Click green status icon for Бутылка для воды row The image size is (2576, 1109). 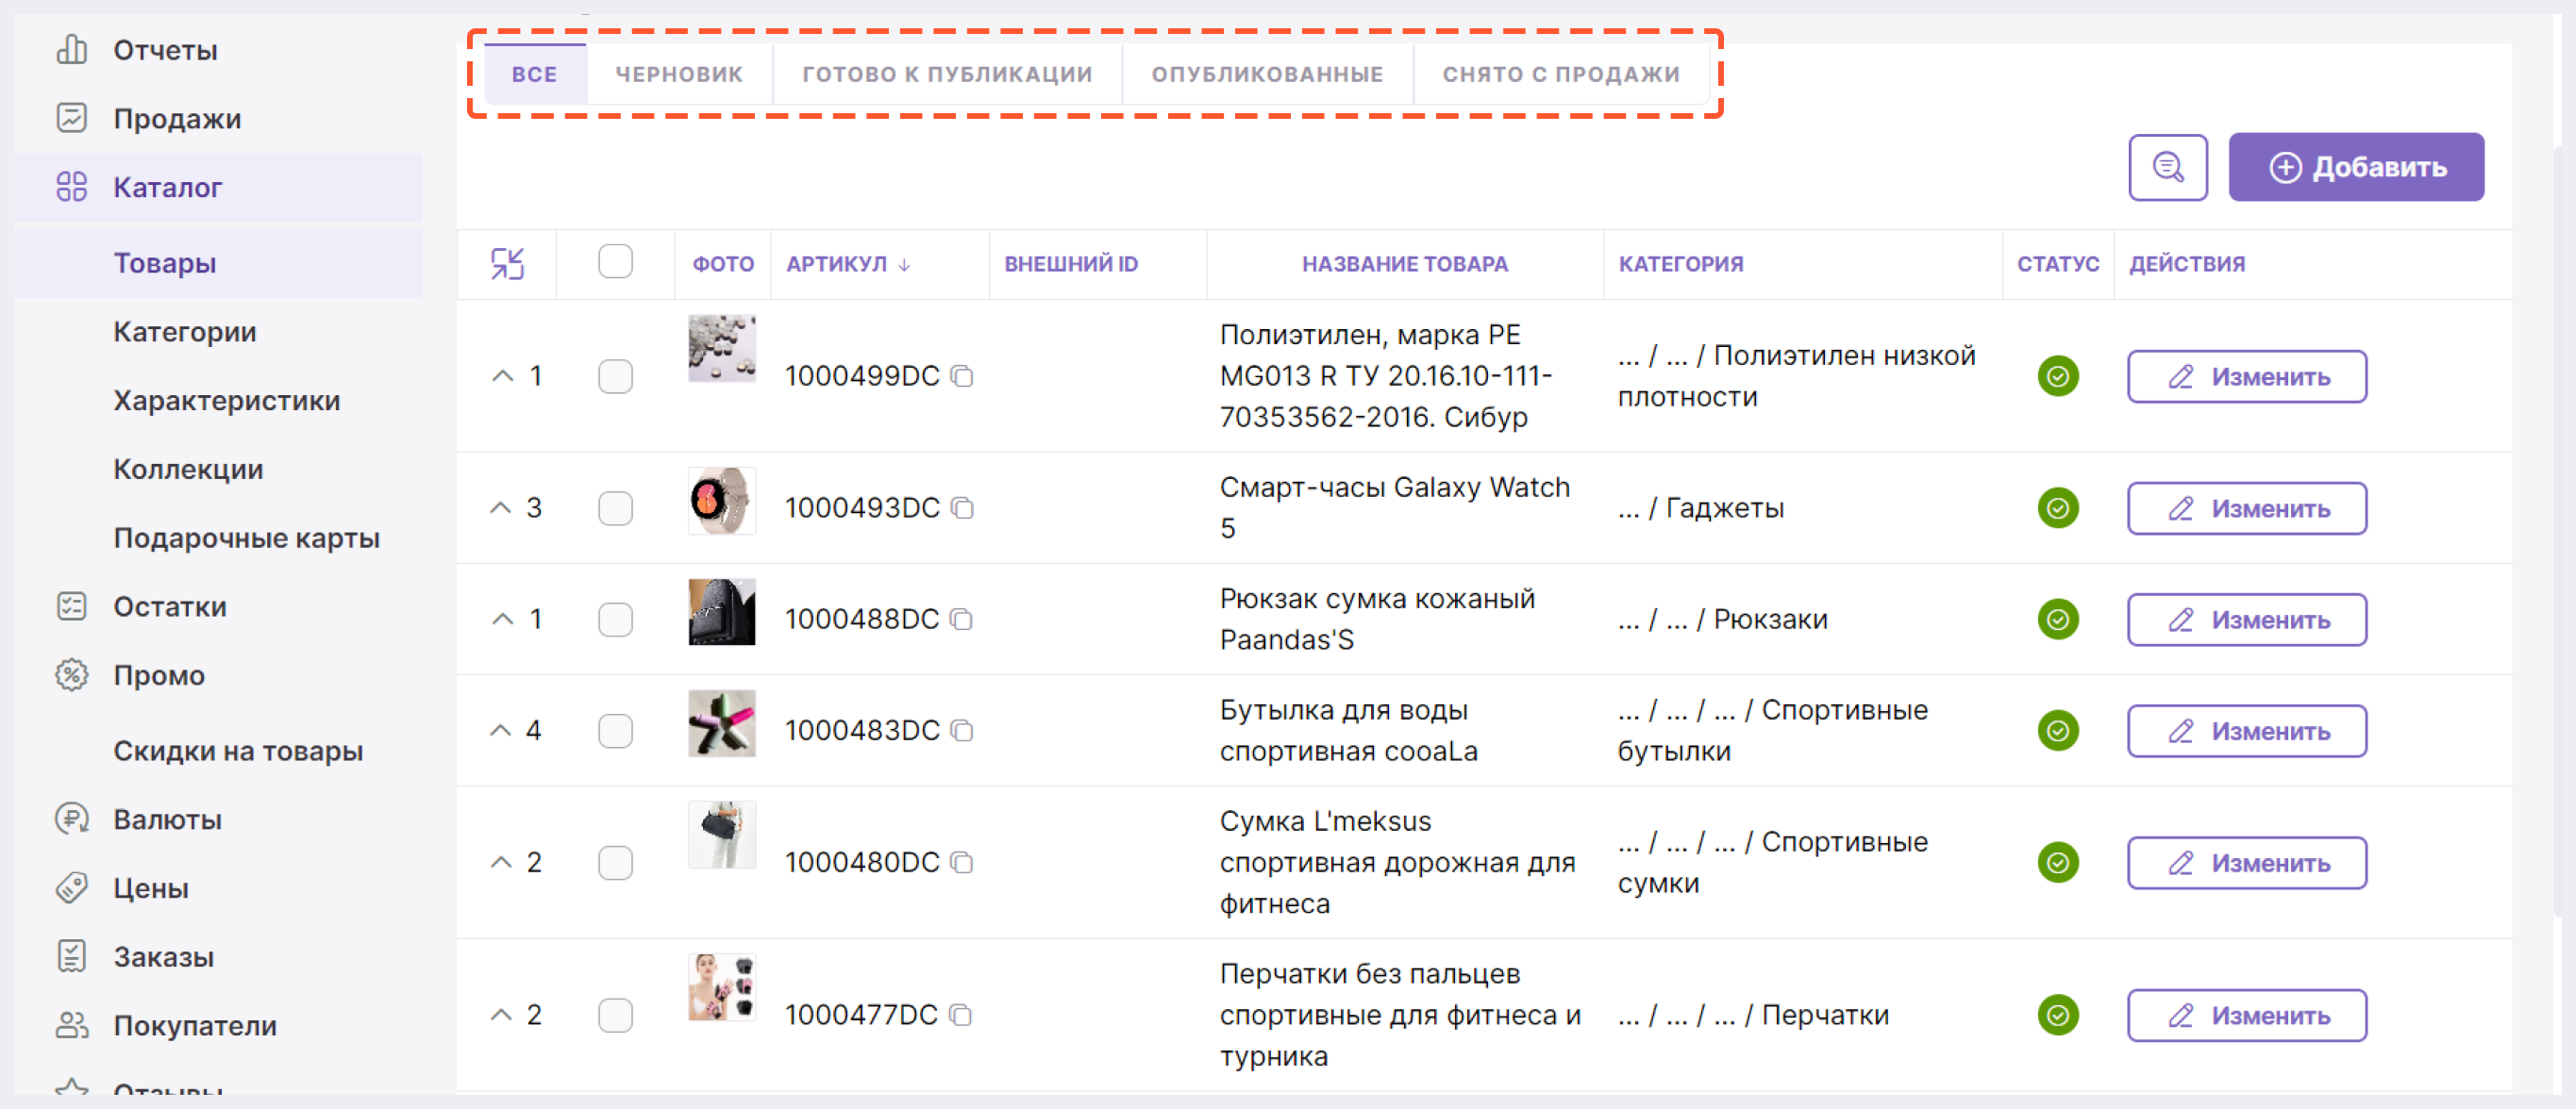(2058, 730)
